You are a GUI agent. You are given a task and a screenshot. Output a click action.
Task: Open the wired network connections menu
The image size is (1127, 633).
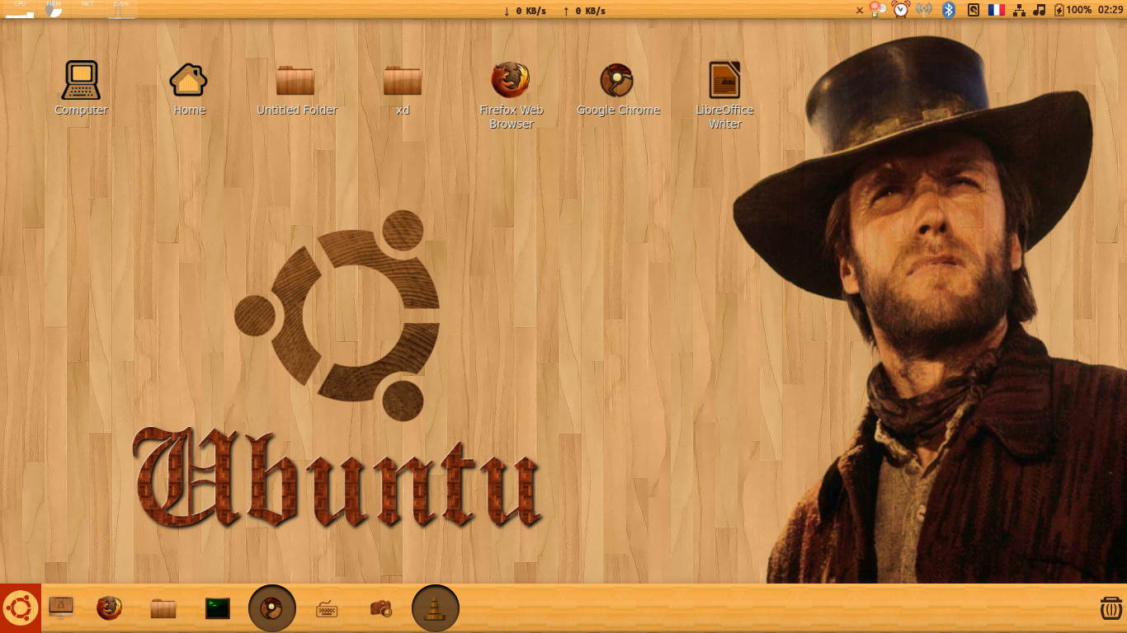1020,10
